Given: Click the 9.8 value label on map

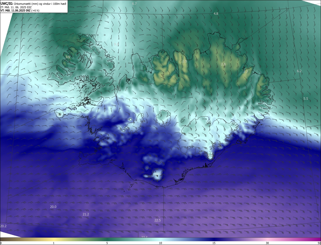Looking at the screenshot, I should pyautogui.click(x=116, y=44).
